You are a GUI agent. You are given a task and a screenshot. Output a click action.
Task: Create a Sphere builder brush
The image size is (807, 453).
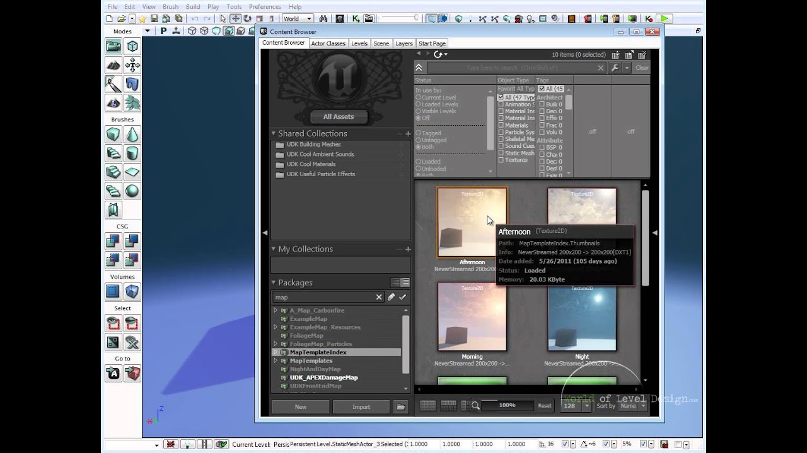coord(132,191)
